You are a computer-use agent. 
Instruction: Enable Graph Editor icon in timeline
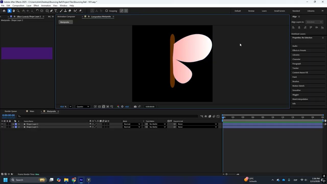[218, 116]
